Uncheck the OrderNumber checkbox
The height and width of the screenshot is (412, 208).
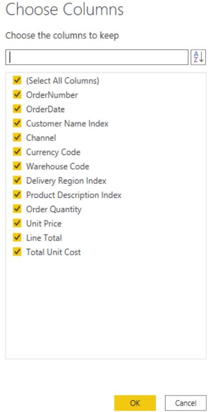tap(17, 95)
